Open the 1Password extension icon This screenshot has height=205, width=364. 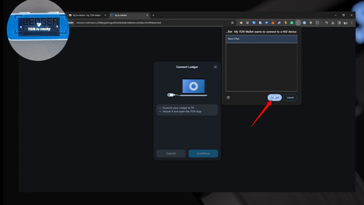(304, 23)
